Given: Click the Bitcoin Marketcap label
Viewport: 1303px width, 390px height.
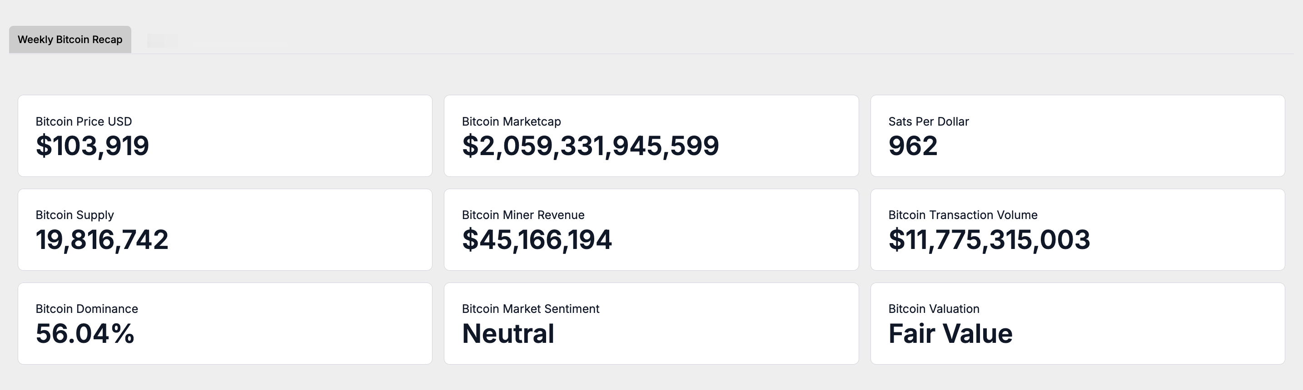Looking at the screenshot, I should (x=511, y=121).
